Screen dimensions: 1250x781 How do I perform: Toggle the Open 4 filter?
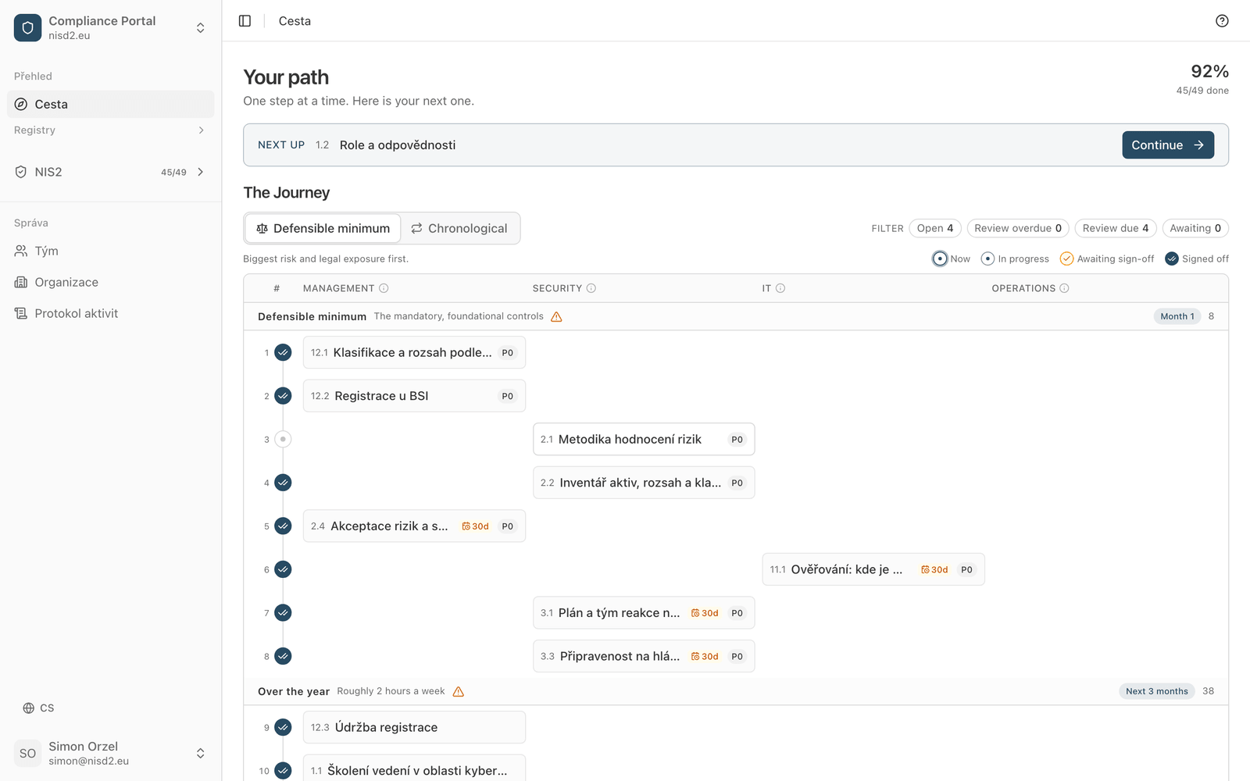pos(935,228)
